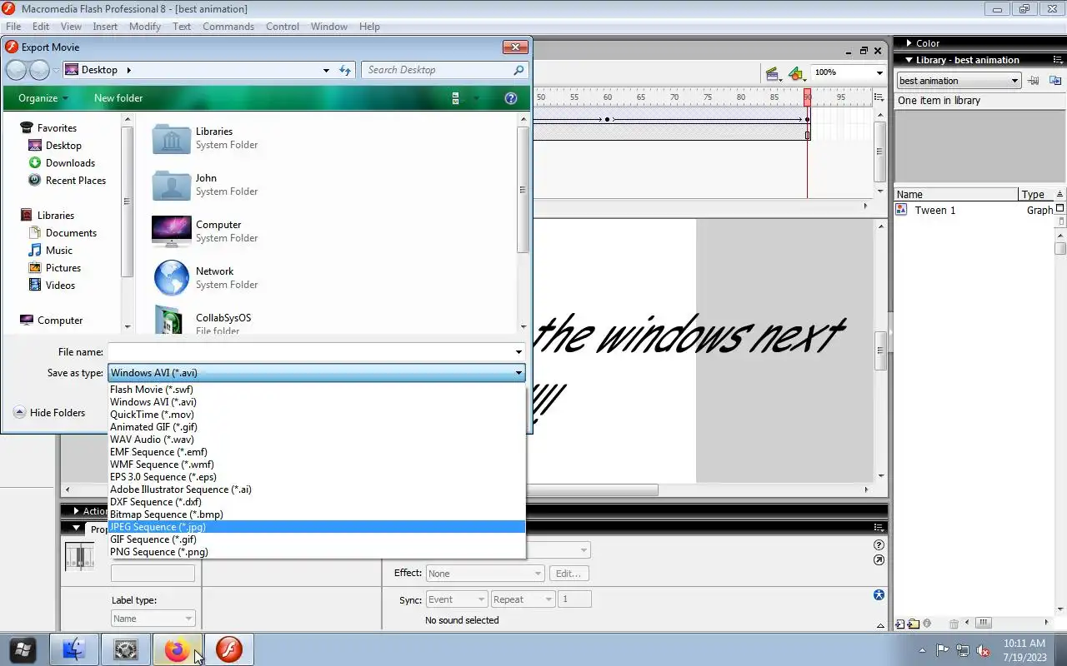Open the stage zoom 100% dropdown
Screen dimensions: 1067x666
click(x=879, y=72)
